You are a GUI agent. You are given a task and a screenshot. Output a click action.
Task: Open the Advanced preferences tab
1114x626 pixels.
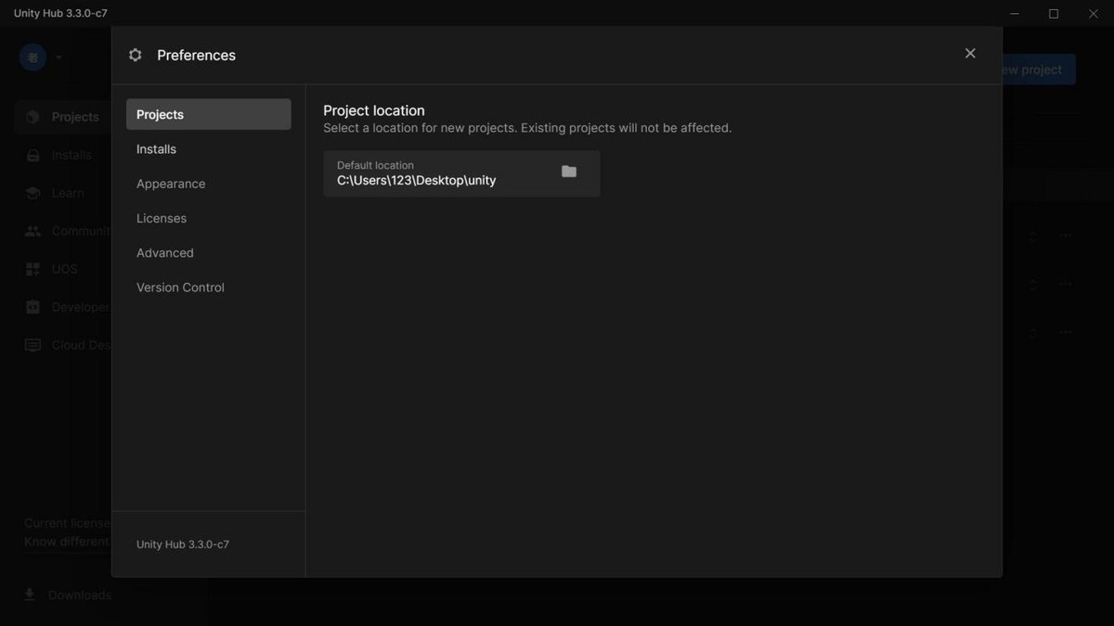pos(209,253)
